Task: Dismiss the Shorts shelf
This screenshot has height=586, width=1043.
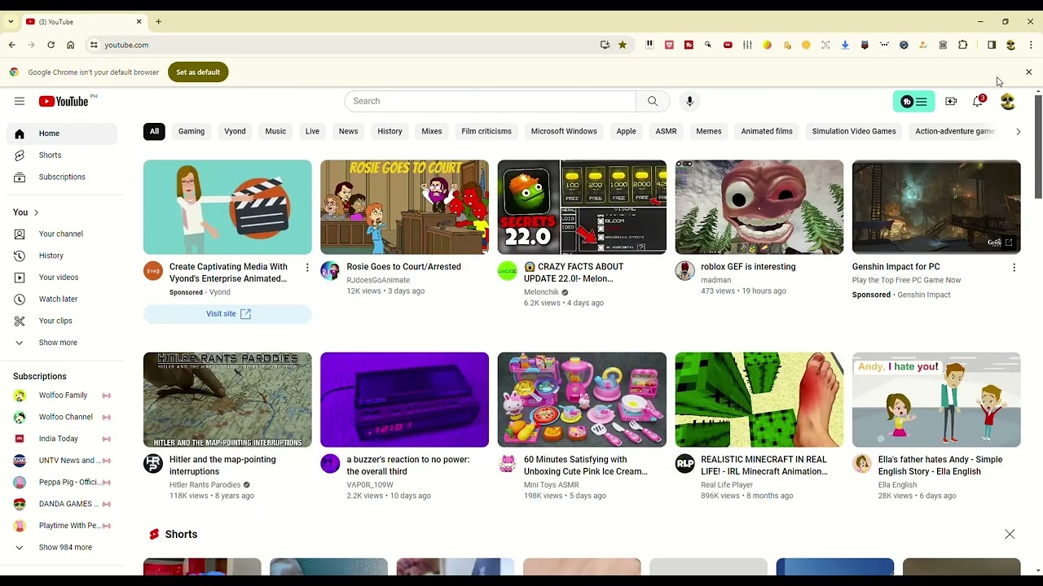Action: (x=1010, y=535)
